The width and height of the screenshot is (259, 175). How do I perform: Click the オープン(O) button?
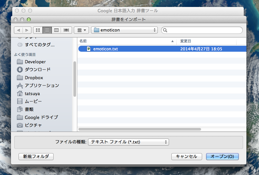coord(222,156)
